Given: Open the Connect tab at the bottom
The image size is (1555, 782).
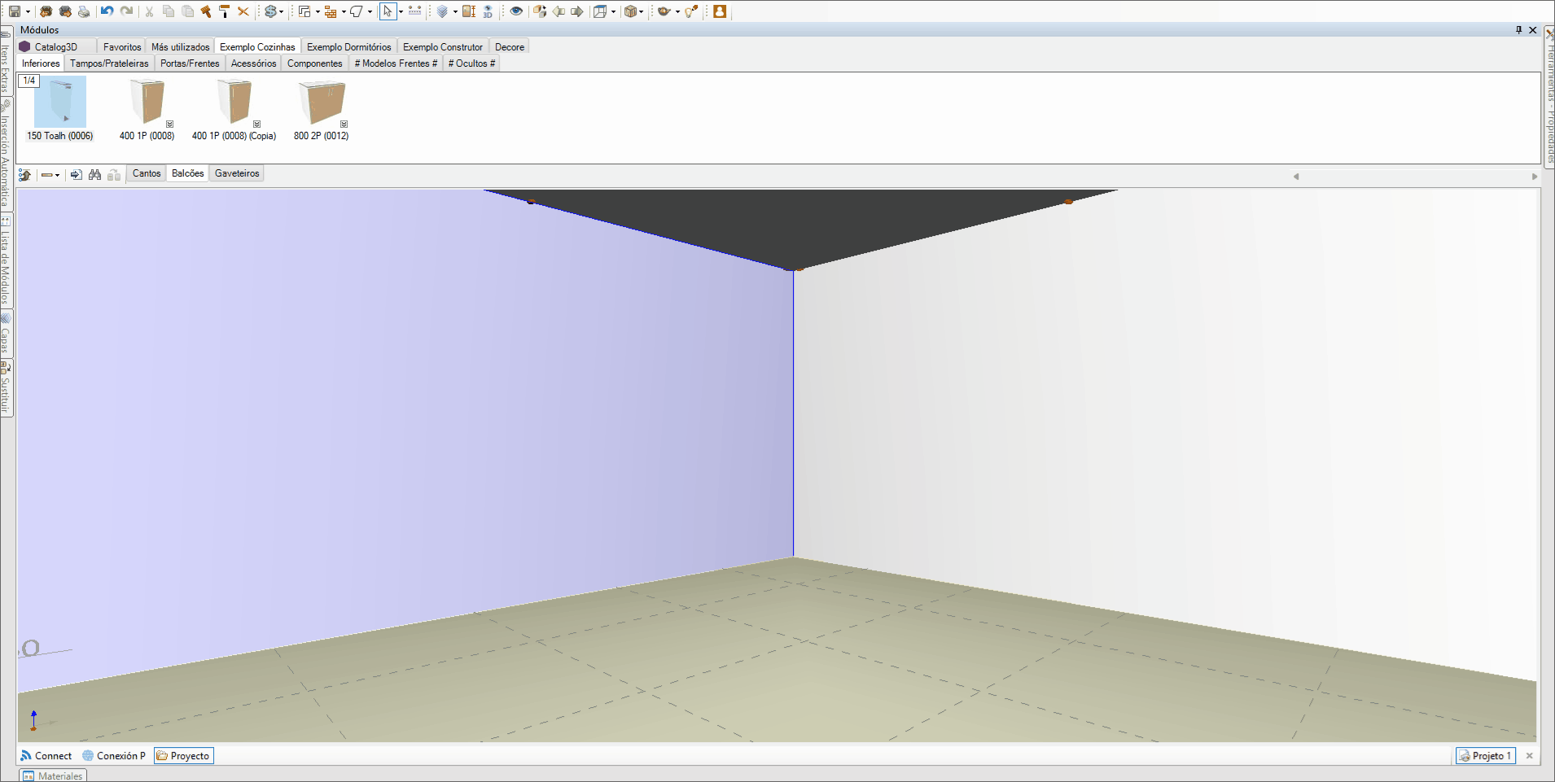Looking at the screenshot, I should pos(46,756).
